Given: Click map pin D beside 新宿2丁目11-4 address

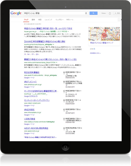Looking at the screenshot, I should point(64,101).
